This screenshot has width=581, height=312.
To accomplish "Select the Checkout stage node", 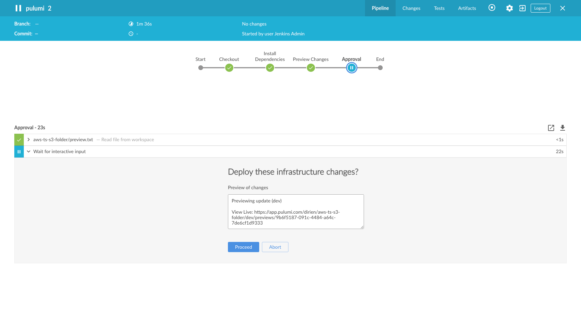I will [x=229, y=68].
